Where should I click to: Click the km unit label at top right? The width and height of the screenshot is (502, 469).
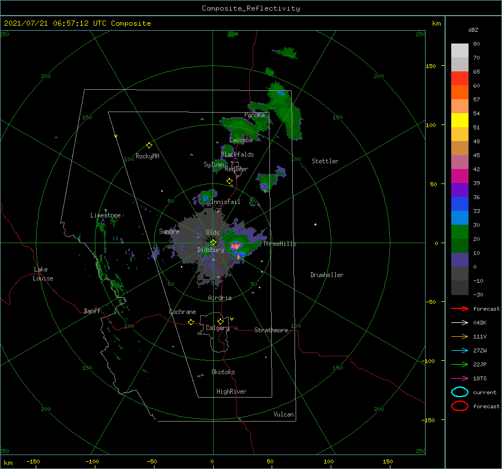[436, 23]
